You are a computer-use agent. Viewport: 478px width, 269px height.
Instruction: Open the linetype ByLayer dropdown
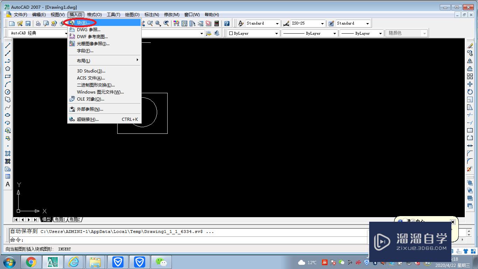coord(310,33)
